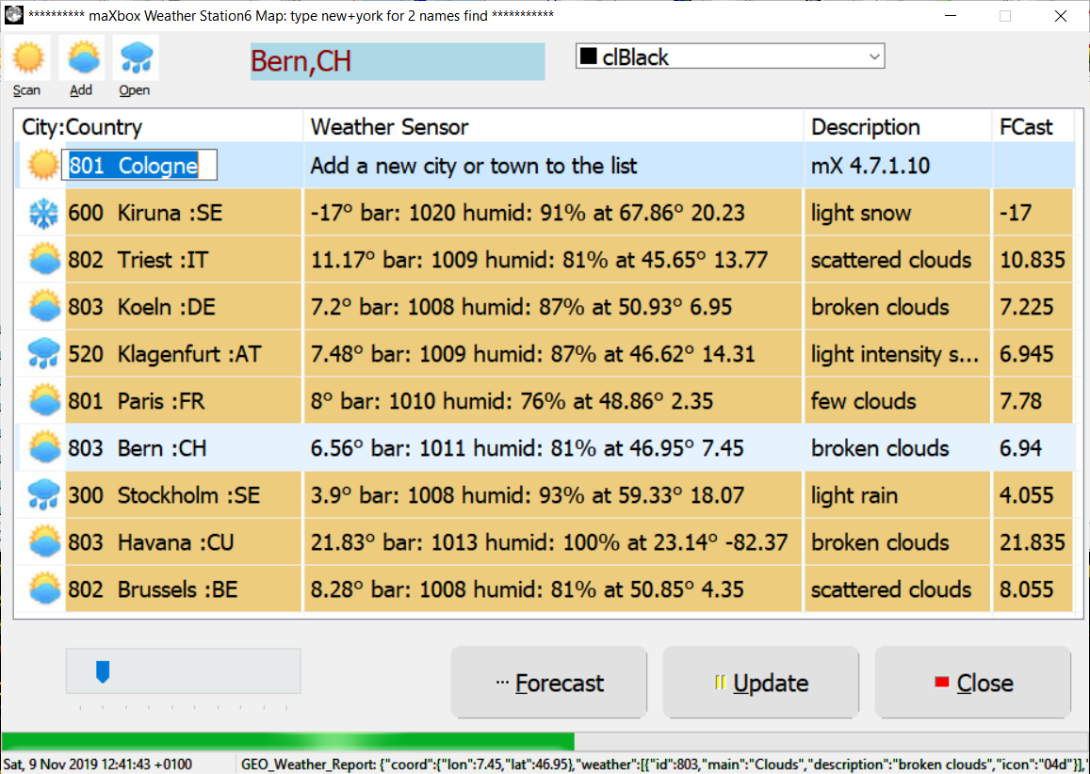Click the black swatch in the color combo box

pos(589,57)
